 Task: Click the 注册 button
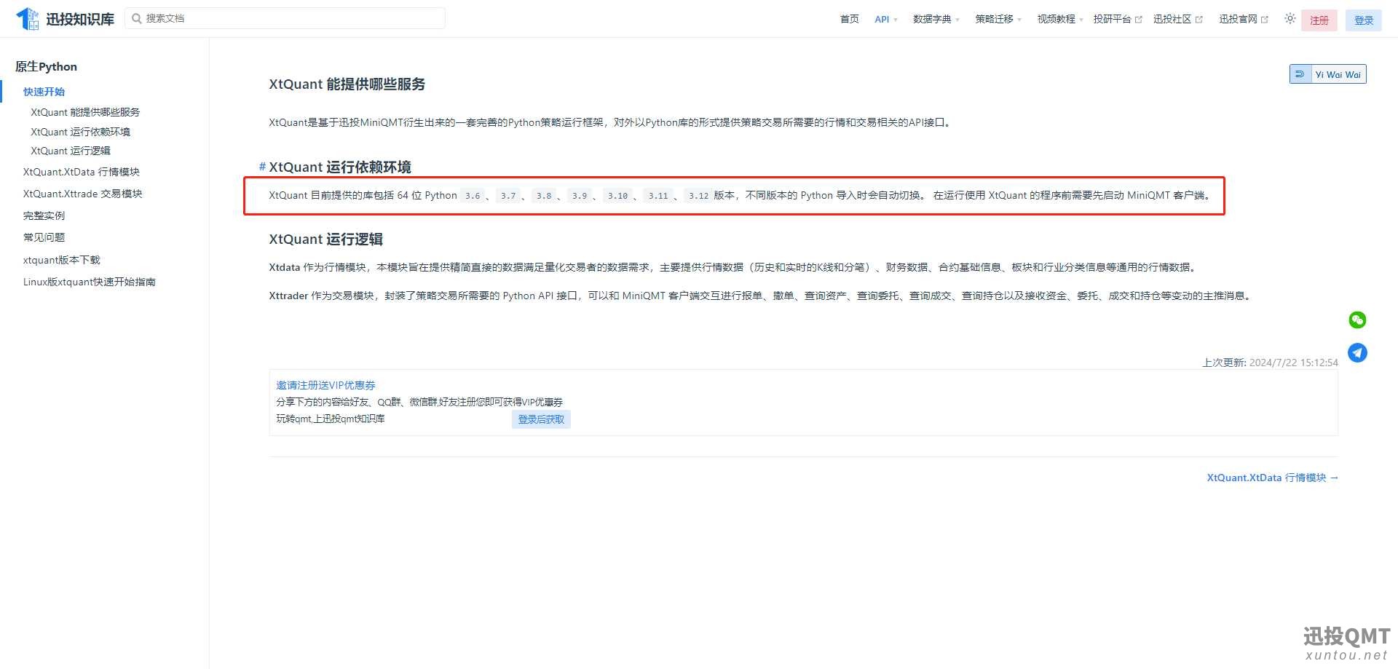[x=1319, y=20]
